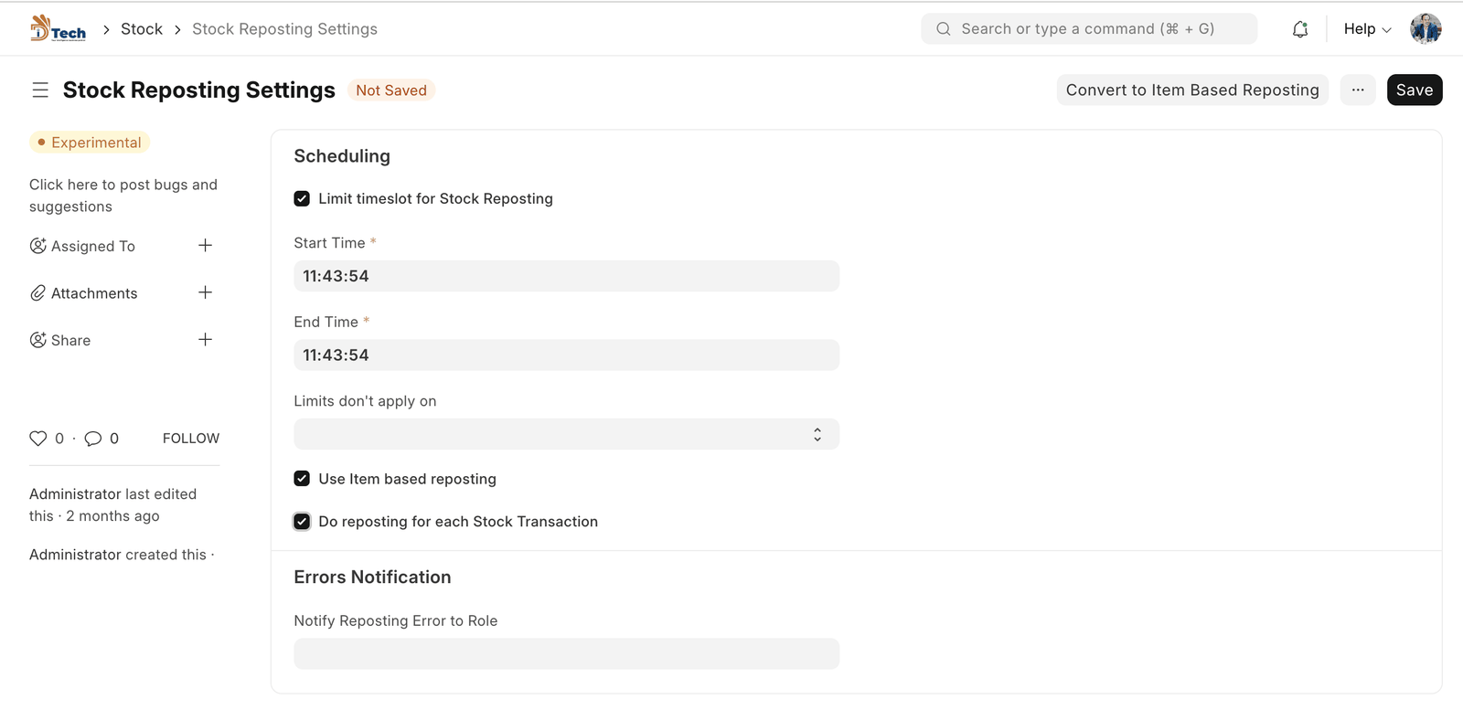Open comments via speech bubble icon

tap(93, 439)
